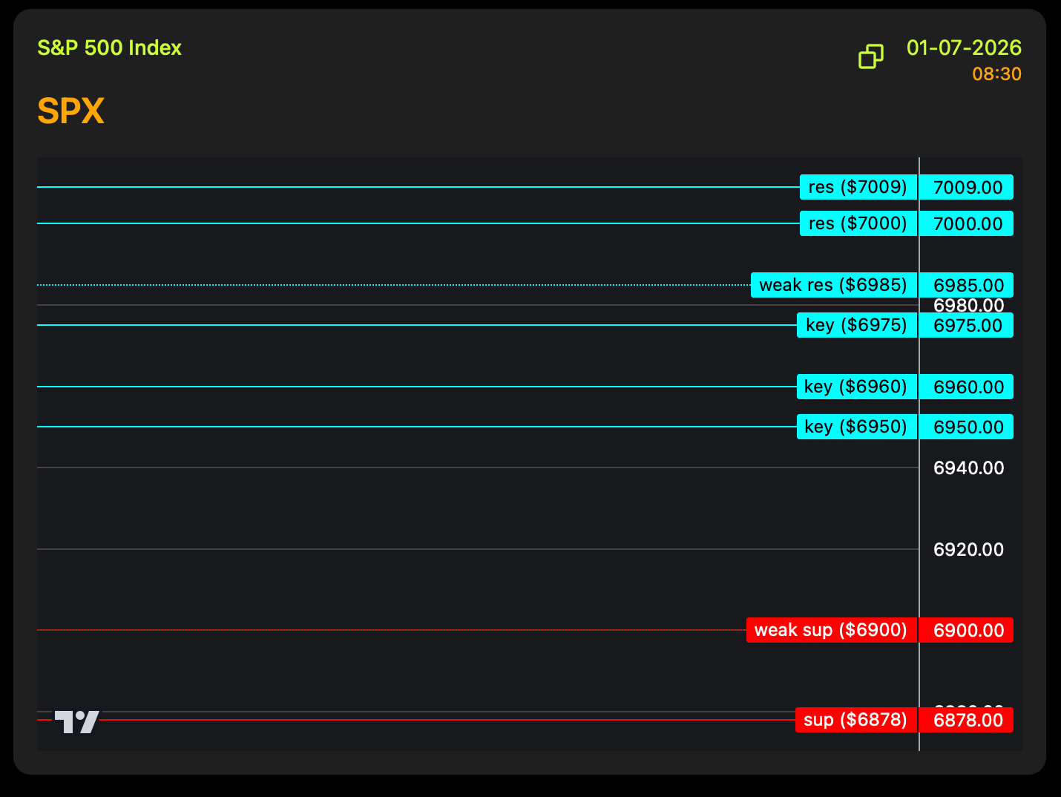Screen dimensions: 1061x797
Task: Click the 08:30 time label
Action: pyautogui.click(x=996, y=74)
